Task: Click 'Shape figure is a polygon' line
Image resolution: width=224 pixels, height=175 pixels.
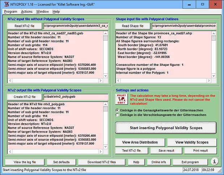Action: coord(136,69)
